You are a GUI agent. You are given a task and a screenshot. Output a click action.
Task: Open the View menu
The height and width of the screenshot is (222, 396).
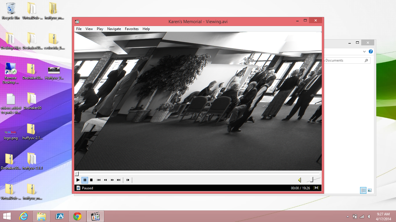coord(89,29)
